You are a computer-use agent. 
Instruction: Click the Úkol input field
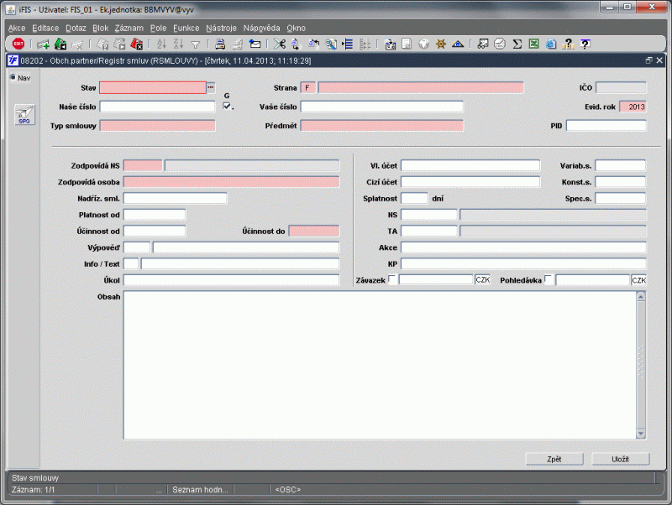232,280
